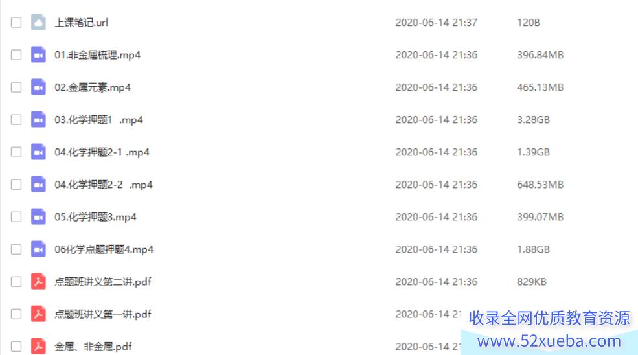The height and width of the screenshot is (355, 638).
Task: Click the 上课笔记.url file icon
Action: (38, 23)
